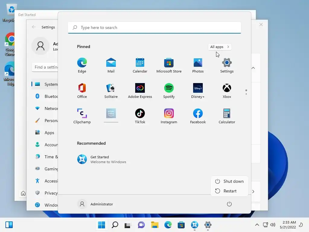
Task: Click the Start menu search box
Action: [154, 27]
